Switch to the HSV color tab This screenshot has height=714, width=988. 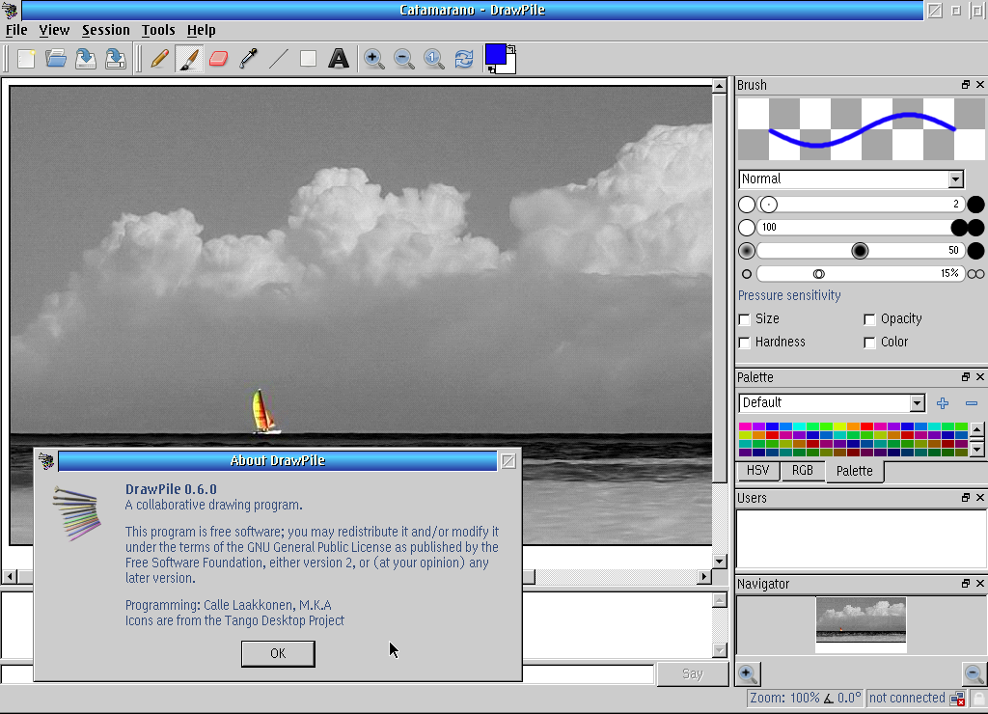(758, 471)
